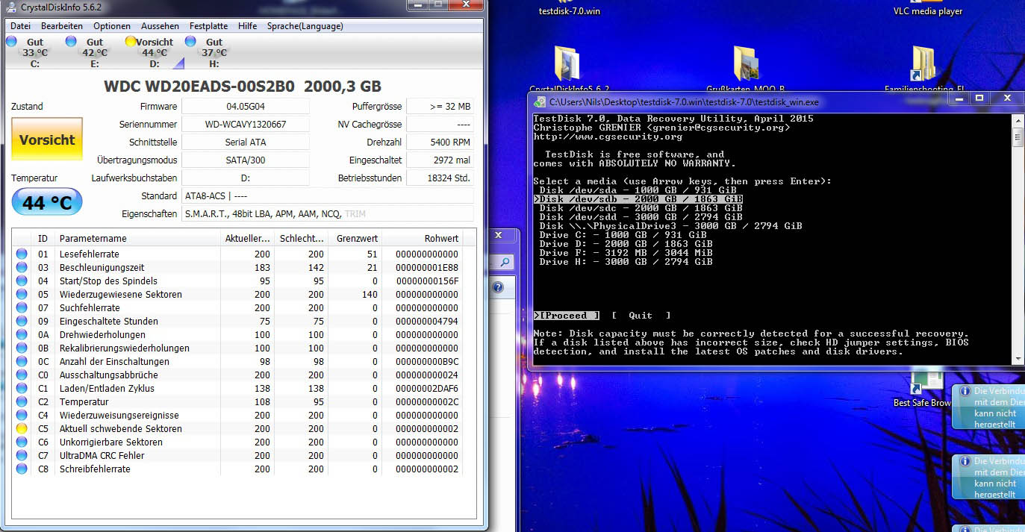1025x532 pixels.
Task: Click the yellow Vorsicht health status button
Action: click(x=47, y=140)
